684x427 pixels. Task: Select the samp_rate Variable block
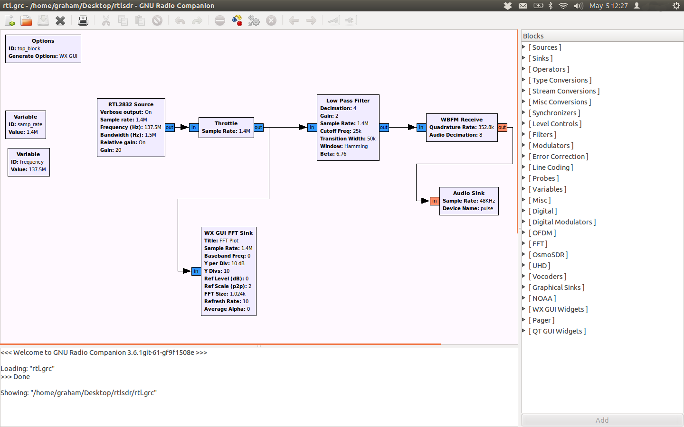26,124
